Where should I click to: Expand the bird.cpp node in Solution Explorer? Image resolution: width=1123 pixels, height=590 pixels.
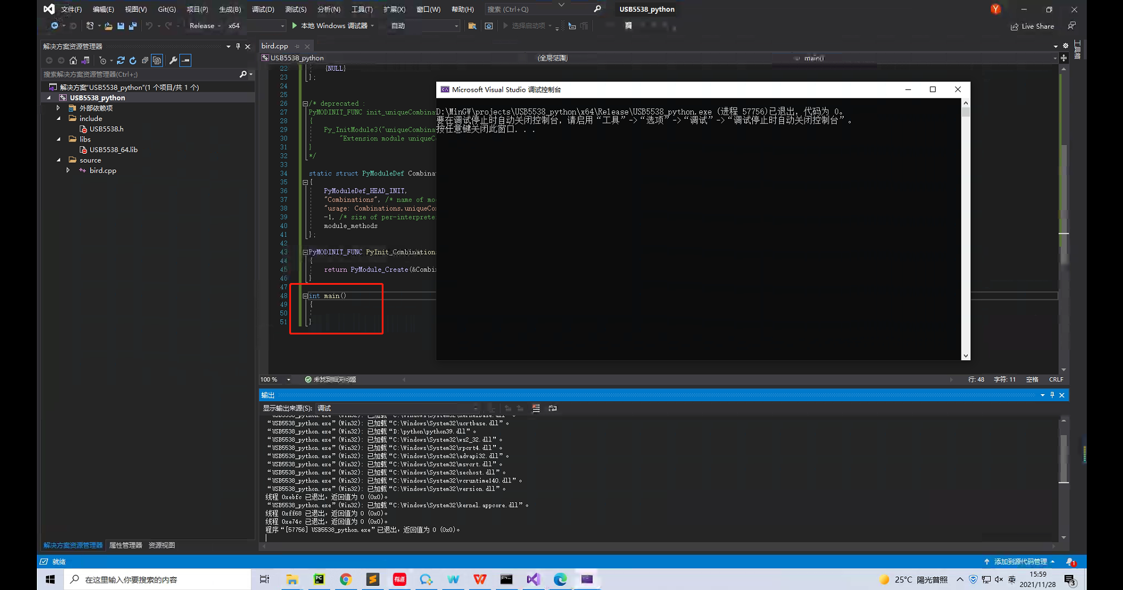[69, 170]
